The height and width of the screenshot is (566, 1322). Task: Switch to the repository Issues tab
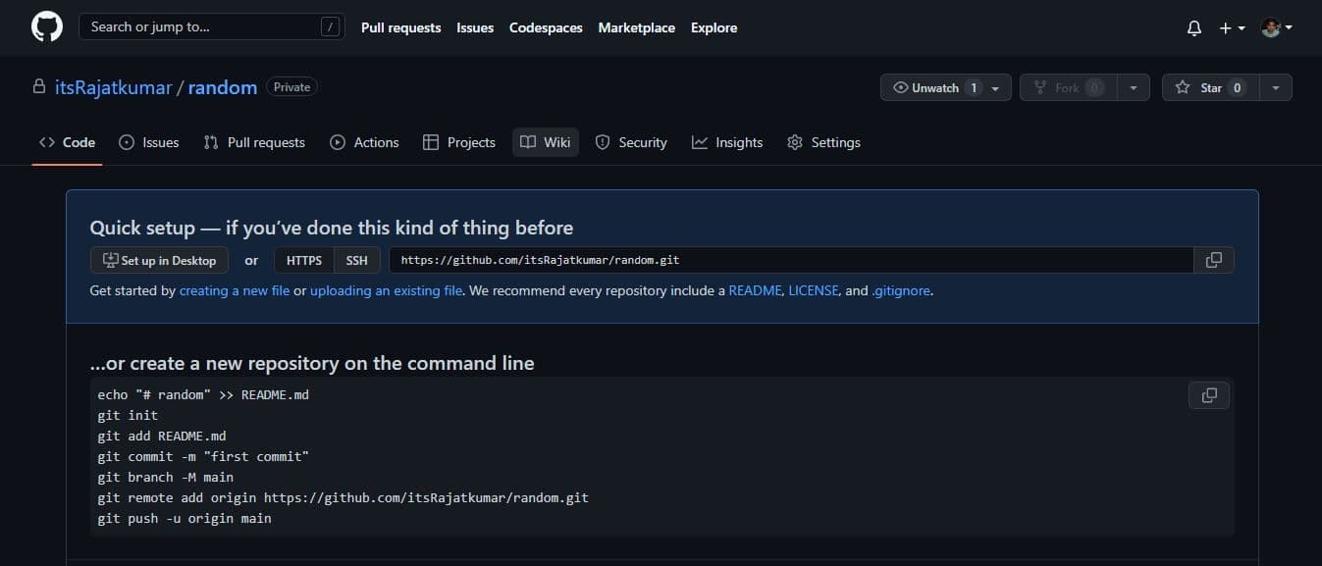pyautogui.click(x=149, y=142)
